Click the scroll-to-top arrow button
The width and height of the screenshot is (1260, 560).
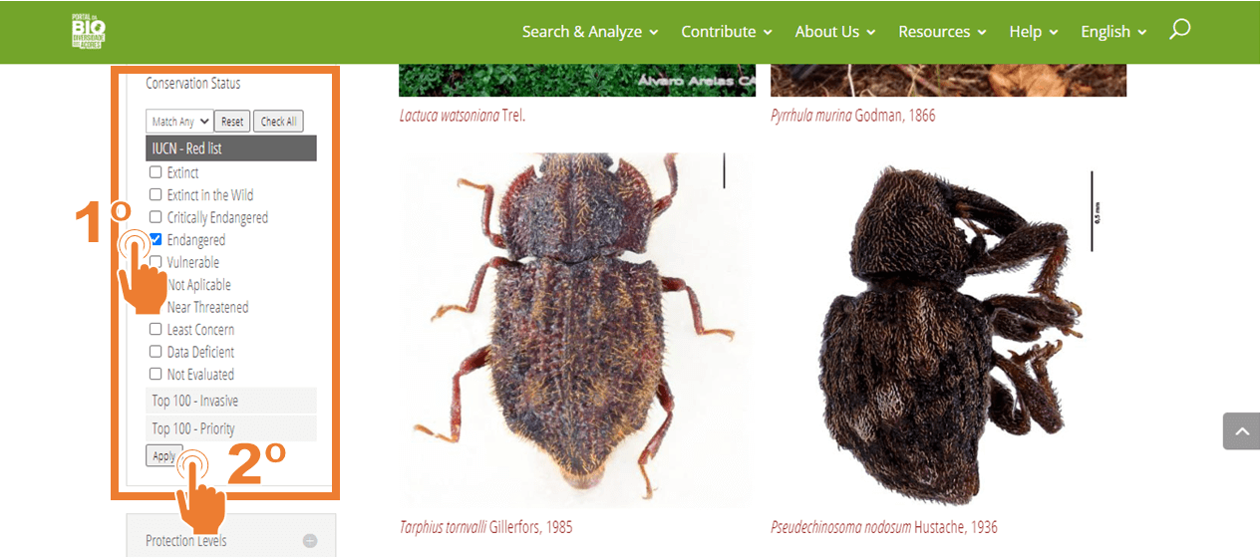pyautogui.click(x=1241, y=431)
